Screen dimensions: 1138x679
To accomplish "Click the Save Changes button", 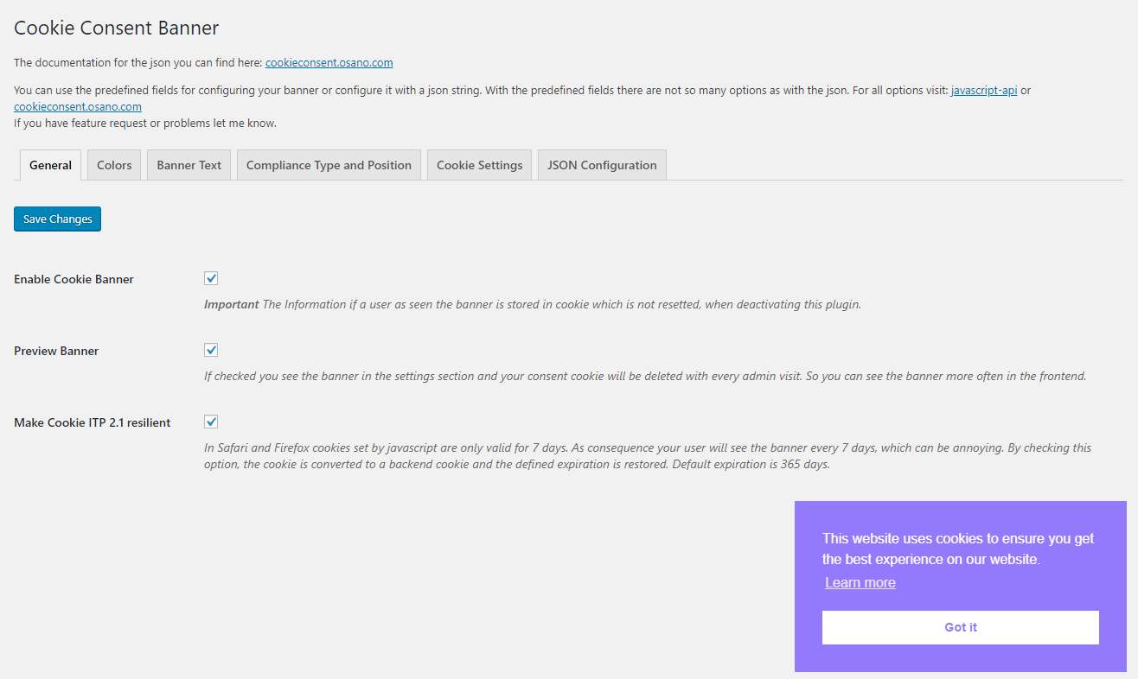I will tap(58, 219).
